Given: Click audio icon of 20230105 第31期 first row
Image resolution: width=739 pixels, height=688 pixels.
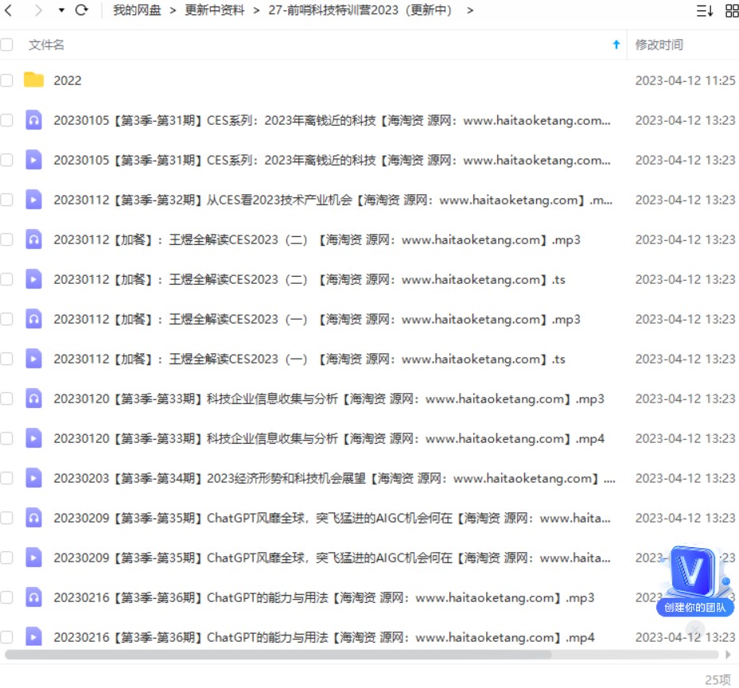Looking at the screenshot, I should (33, 119).
